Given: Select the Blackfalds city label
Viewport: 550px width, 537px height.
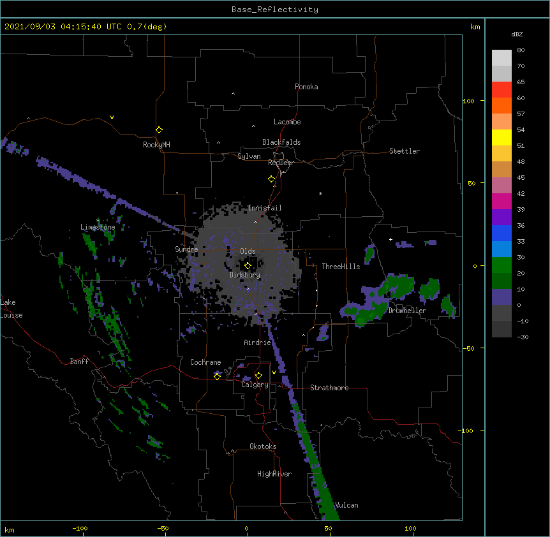Looking at the screenshot, I should coord(281,142).
